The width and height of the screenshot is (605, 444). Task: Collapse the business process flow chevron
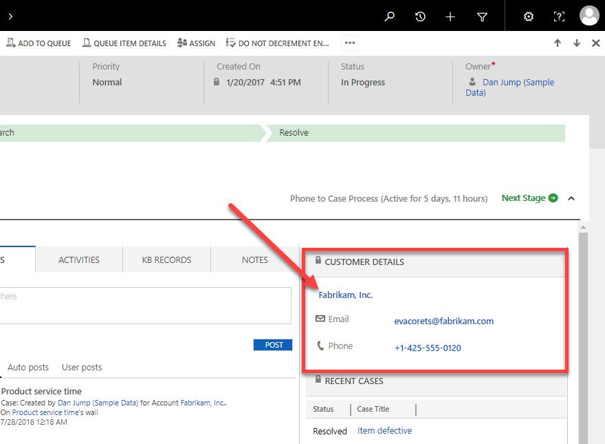(571, 198)
